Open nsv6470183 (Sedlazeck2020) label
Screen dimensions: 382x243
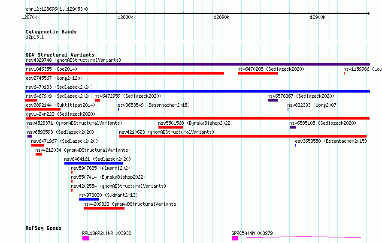(59, 87)
